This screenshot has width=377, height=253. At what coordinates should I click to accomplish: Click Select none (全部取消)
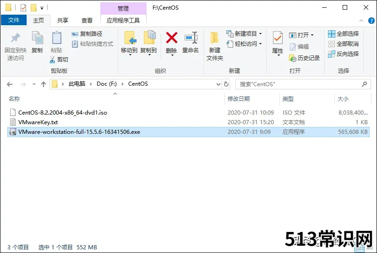point(344,44)
